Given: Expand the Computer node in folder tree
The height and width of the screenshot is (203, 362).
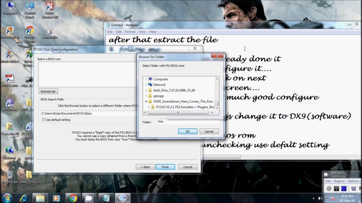Looking at the screenshot, I should (146, 79).
